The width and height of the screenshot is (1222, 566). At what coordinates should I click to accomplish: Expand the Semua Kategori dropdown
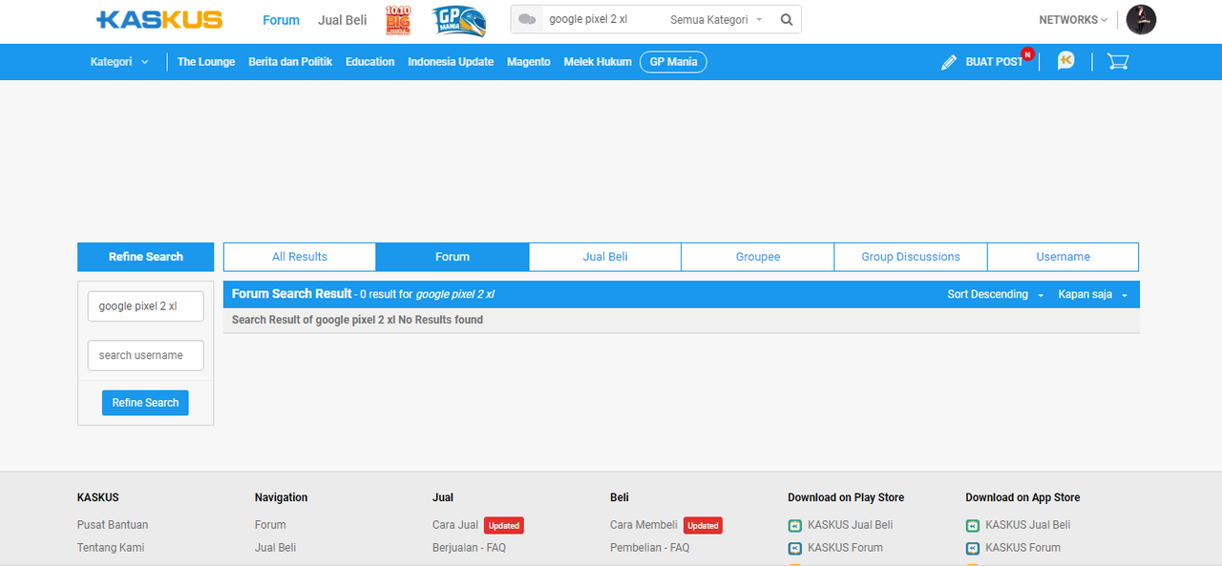coord(716,20)
